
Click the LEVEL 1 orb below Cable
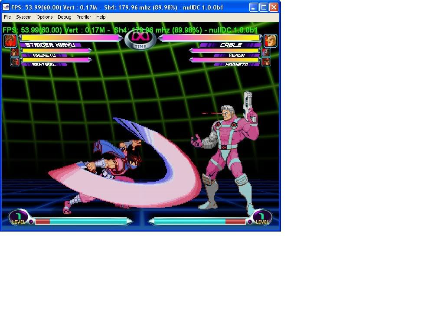point(262,218)
